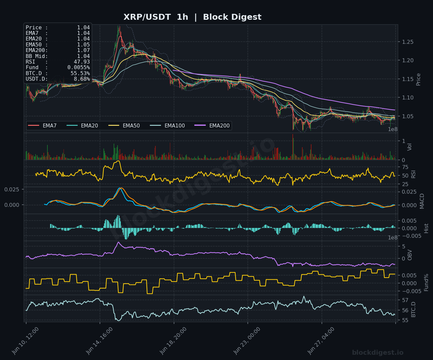Click the 1.25 tick on the price axis
The width and height of the screenshot is (433, 360).
(407, 42)
